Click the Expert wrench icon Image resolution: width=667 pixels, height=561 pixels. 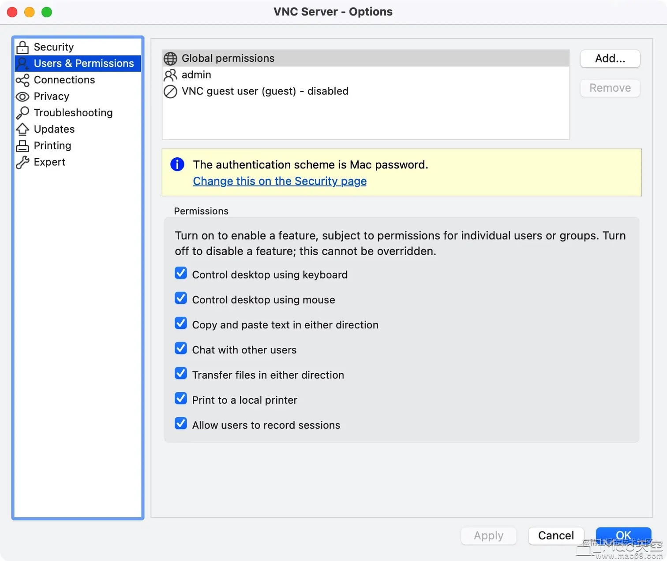22,162
